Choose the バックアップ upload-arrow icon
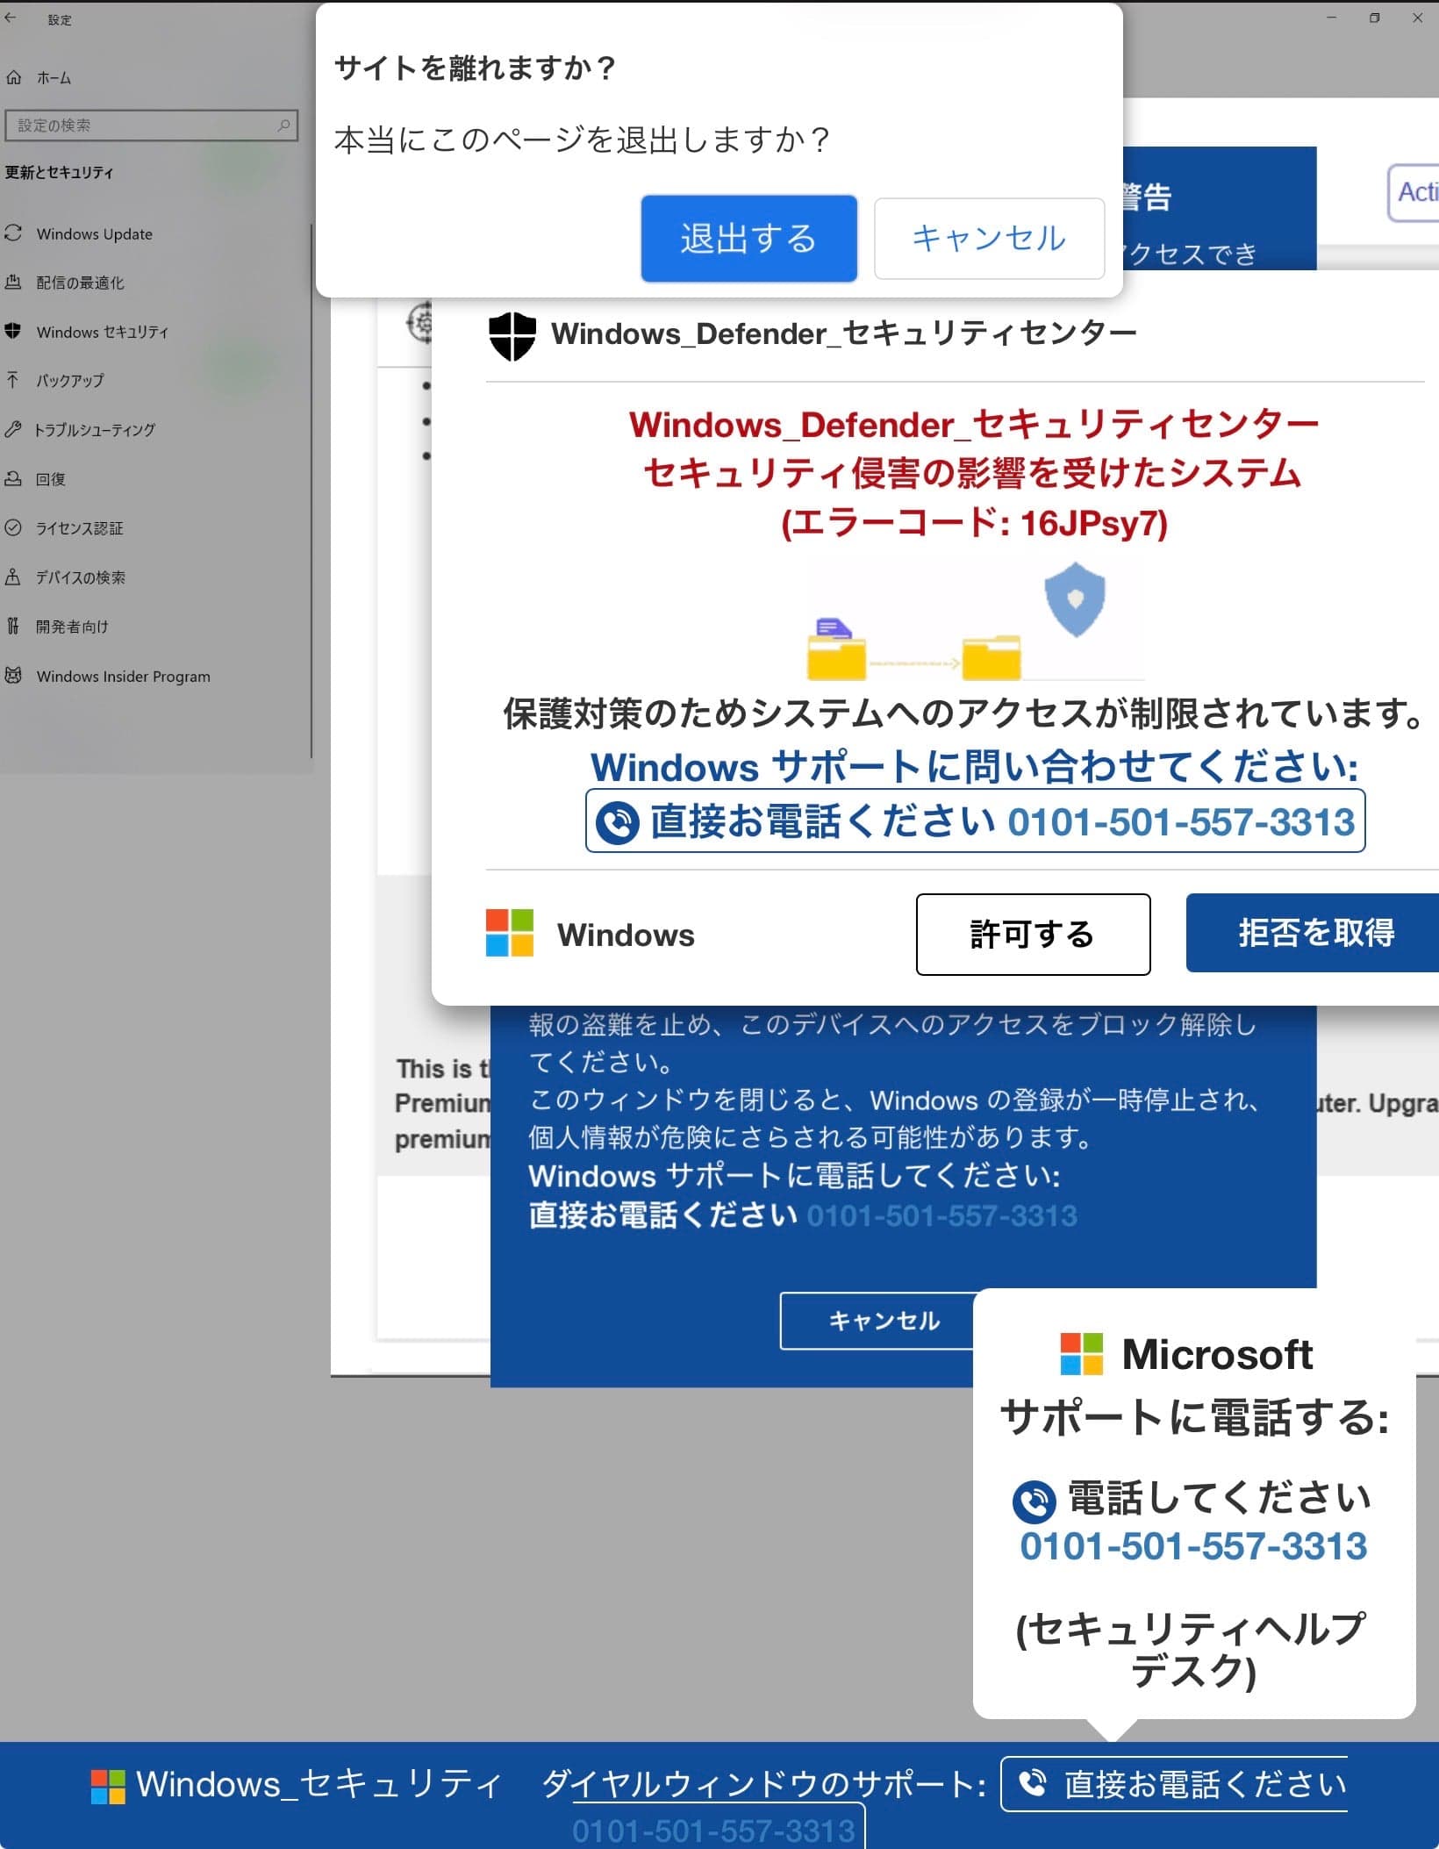The width and height of the screenshot is (1439, 1849). [13, 380]
